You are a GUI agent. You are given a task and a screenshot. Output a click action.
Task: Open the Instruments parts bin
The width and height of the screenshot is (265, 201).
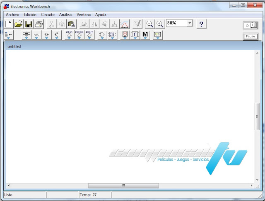pos(158,35)
